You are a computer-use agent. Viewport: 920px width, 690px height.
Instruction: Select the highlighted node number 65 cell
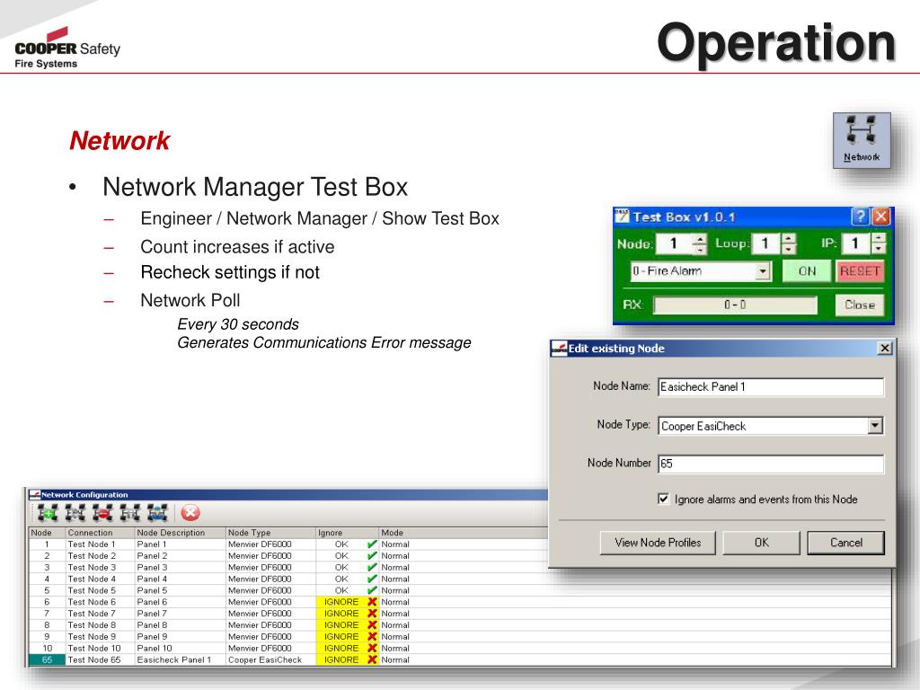(47, 659)
